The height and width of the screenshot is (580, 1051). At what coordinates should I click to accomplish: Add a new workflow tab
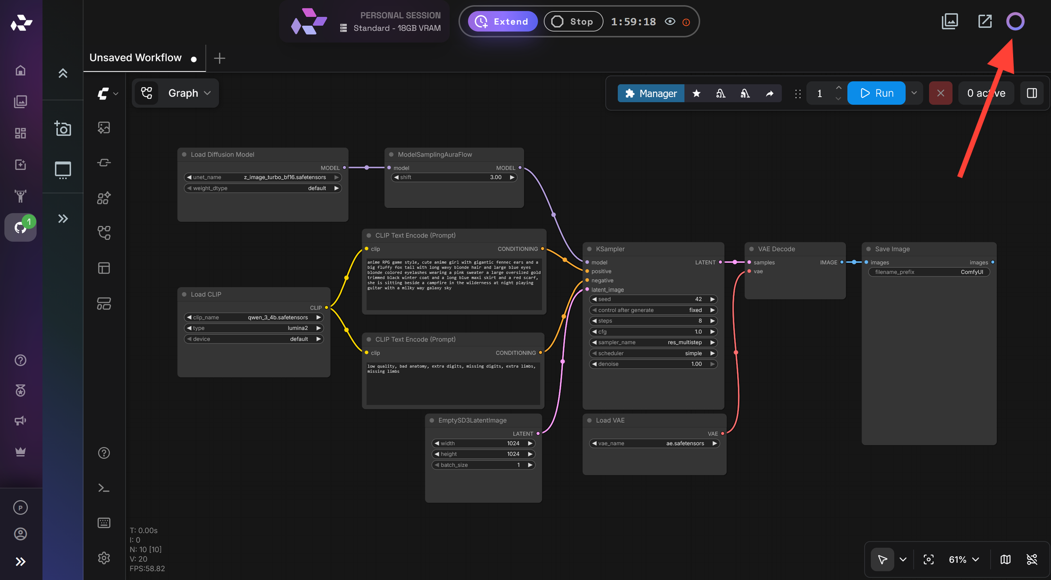point(220,58)
